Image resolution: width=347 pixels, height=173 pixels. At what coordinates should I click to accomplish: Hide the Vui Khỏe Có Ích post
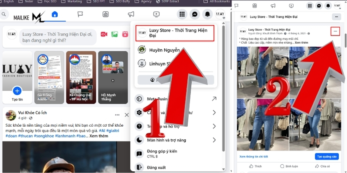(127, 115)
